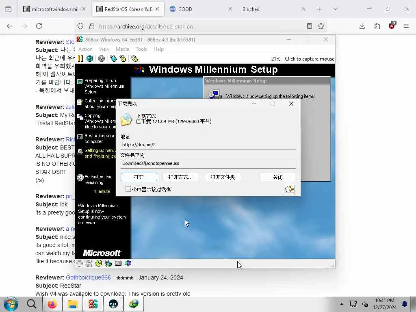Image resolution: width=416 pixels, height=312 pixels.
Task: Expand the list-all-tabs chevron
Action: (x=335, y=9)
